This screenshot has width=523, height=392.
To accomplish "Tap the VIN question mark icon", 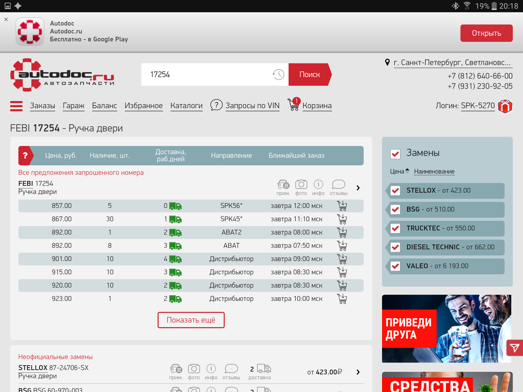I will 216,105.
